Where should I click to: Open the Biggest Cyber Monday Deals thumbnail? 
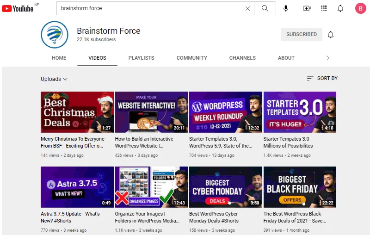pyautogui.click(x=226, y=187)
